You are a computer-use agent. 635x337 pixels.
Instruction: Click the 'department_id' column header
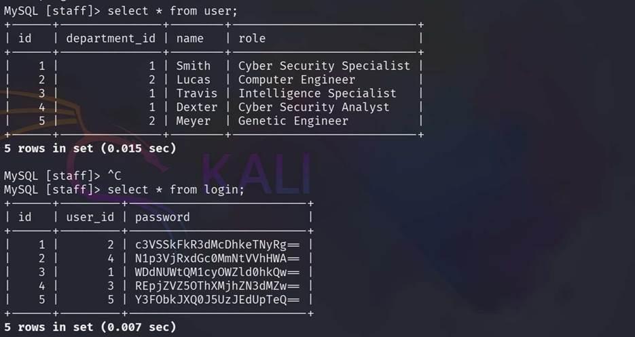click(111, 39)
